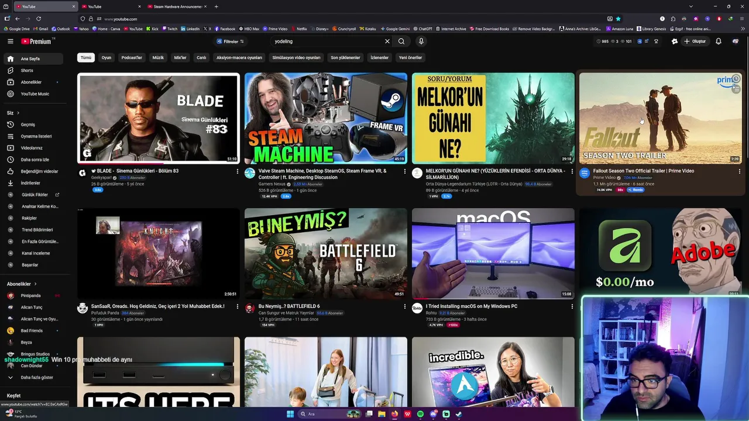
Task: Open Abonelikler in sidebar
Action: tap(32, 82)
